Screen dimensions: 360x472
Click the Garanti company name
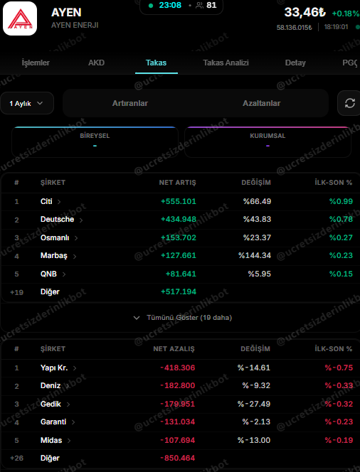[53, 422]
